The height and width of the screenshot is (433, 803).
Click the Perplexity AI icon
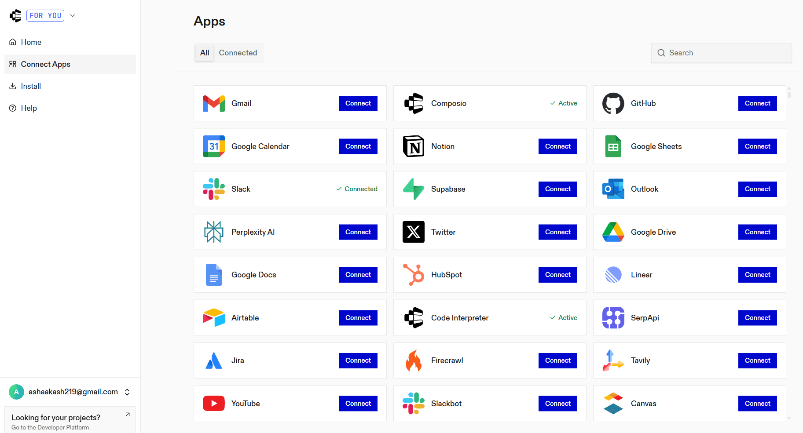tap(214, 232)
